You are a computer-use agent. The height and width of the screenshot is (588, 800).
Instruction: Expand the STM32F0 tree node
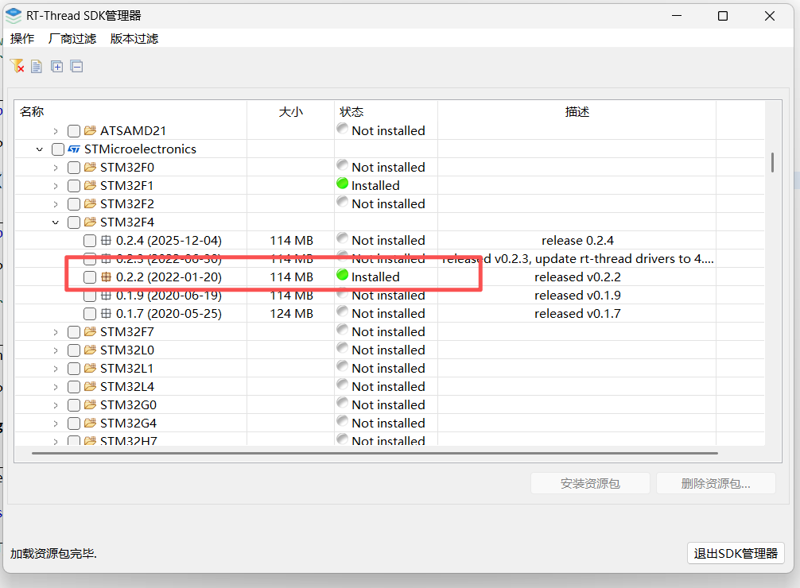coord(56,168)
